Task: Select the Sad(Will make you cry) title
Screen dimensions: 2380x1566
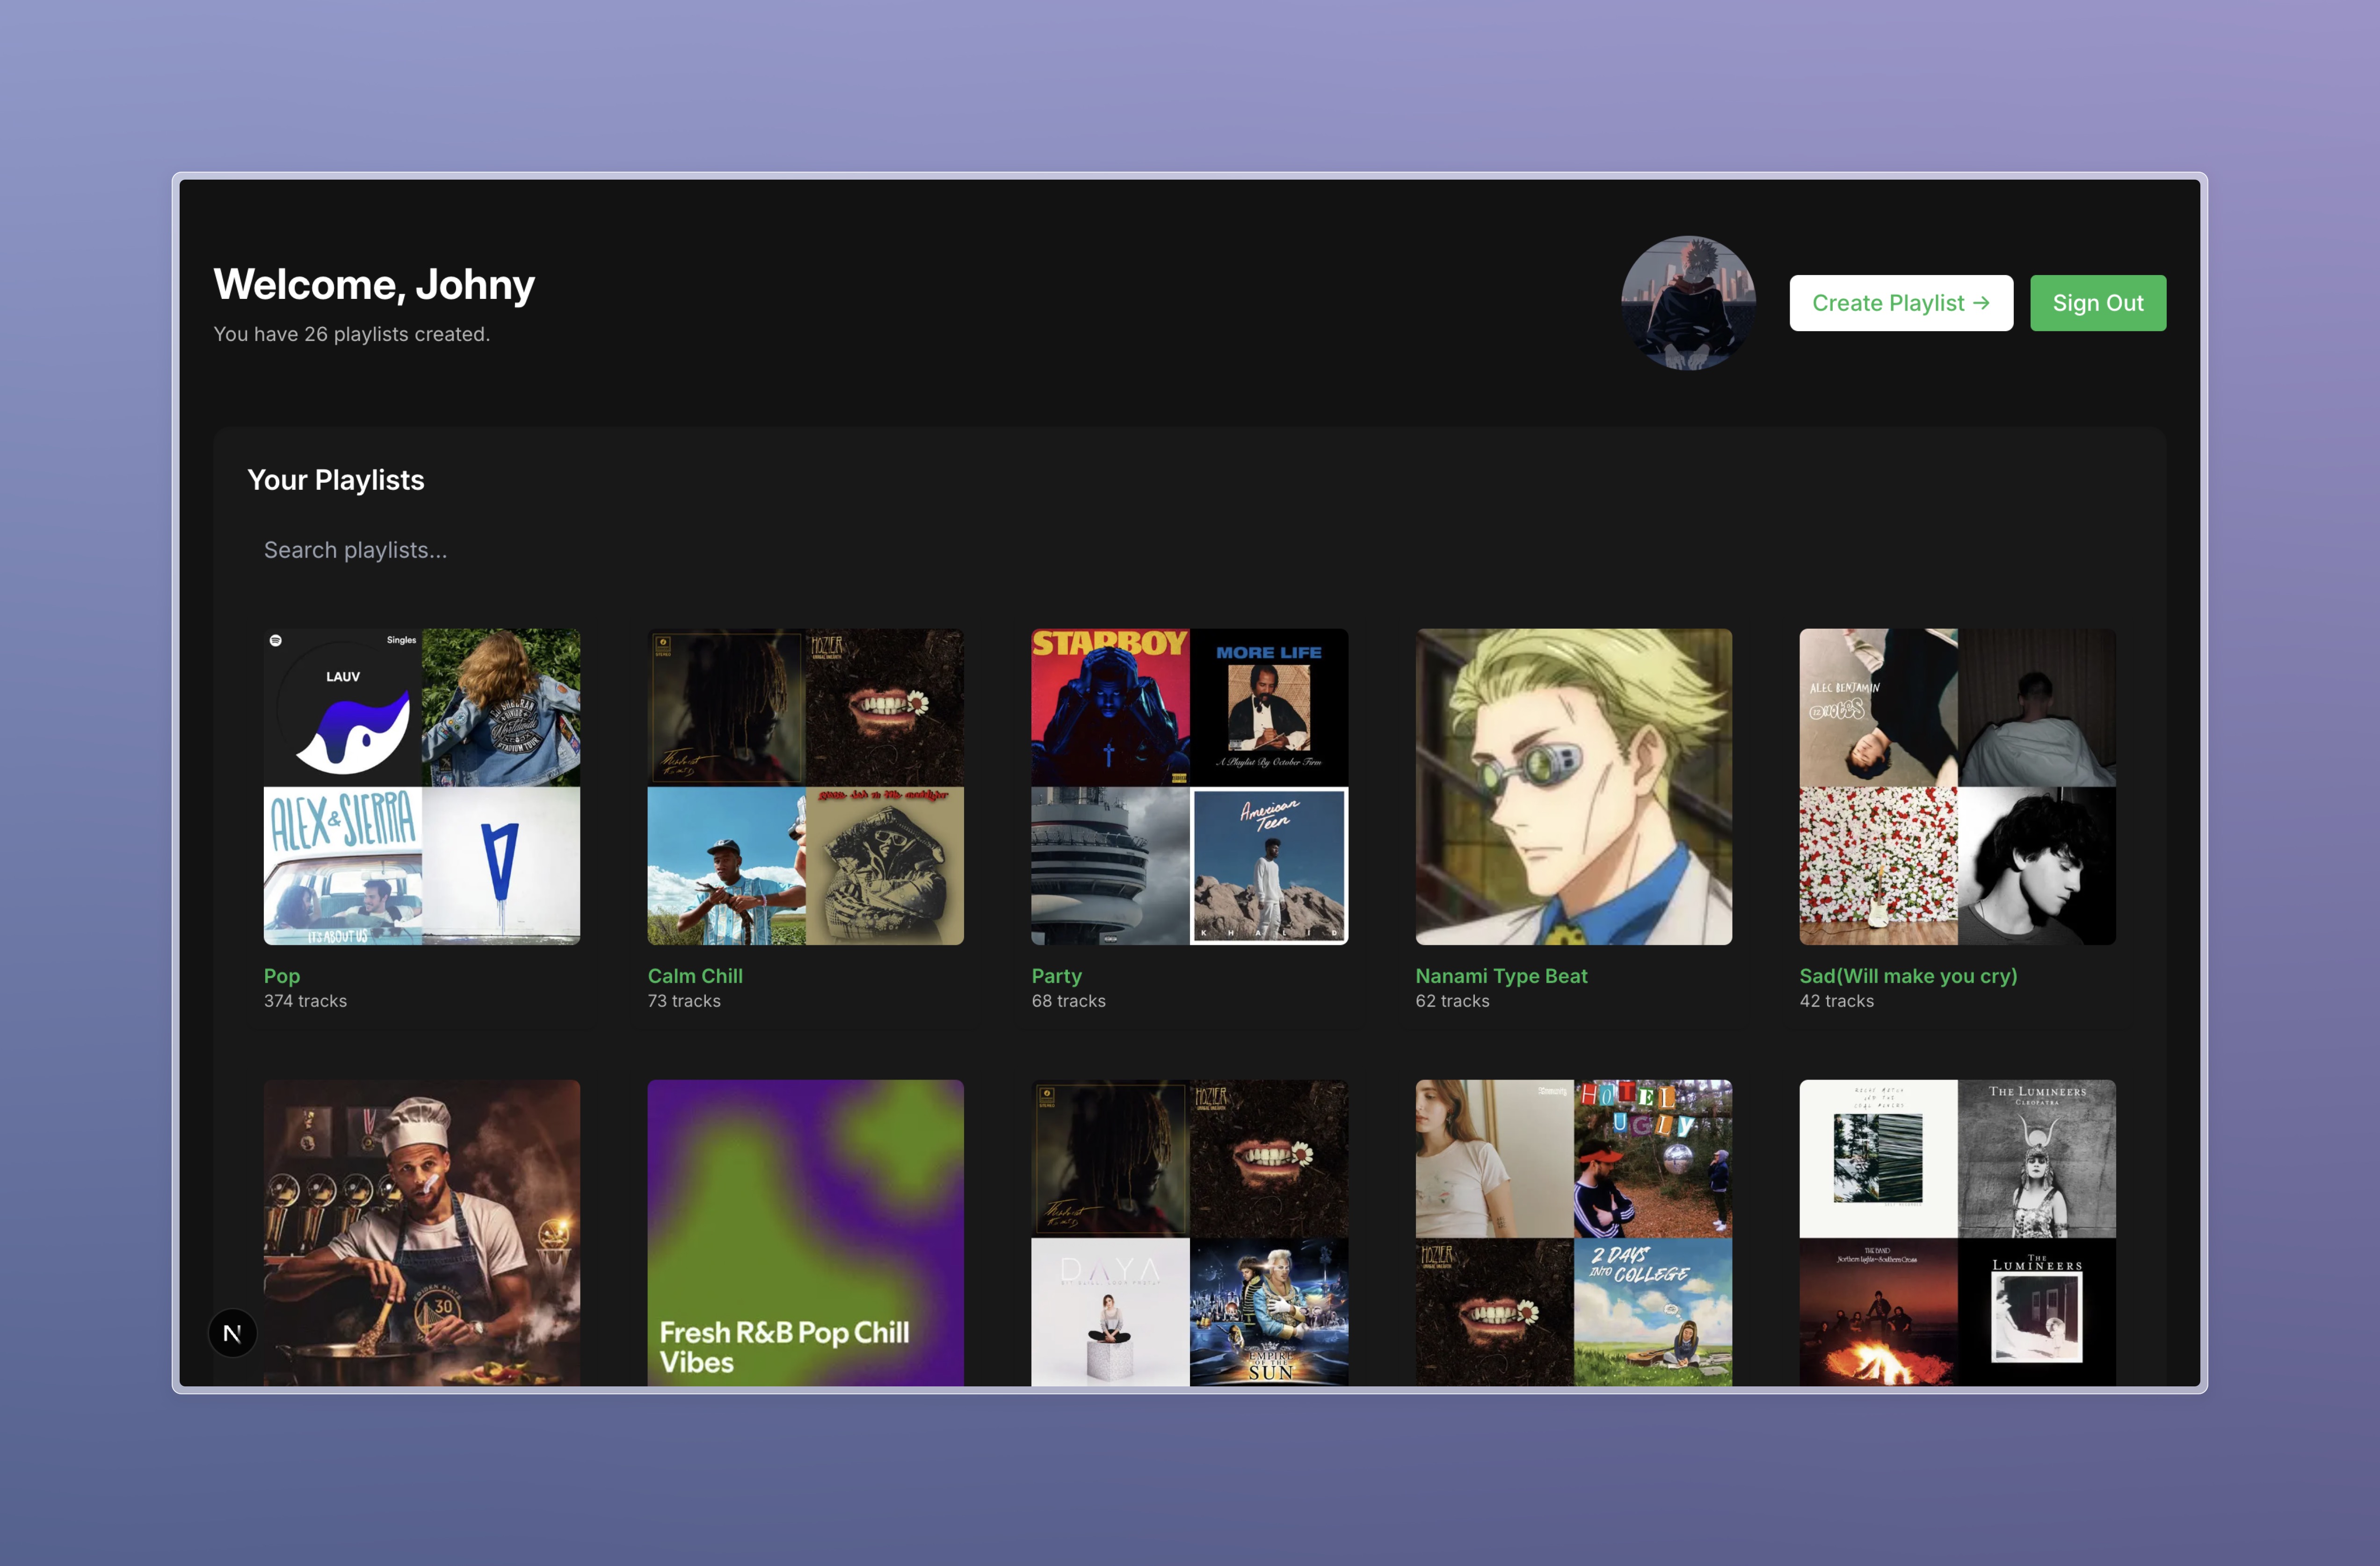Action: pyautogui.click(x=1908, y=976)
